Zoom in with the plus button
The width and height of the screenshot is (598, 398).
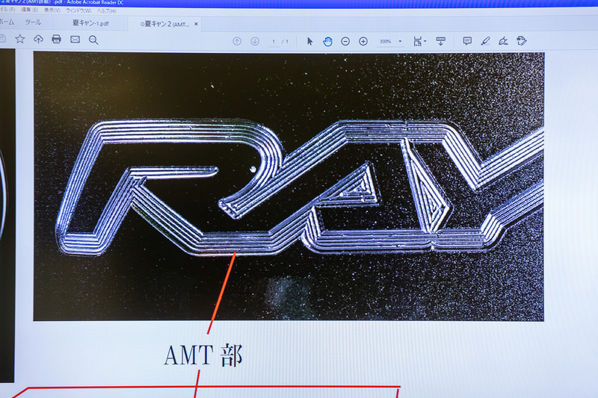click(363, 41)
